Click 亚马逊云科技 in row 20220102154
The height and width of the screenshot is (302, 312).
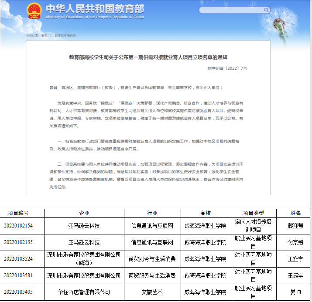click(x=84, y=226)
